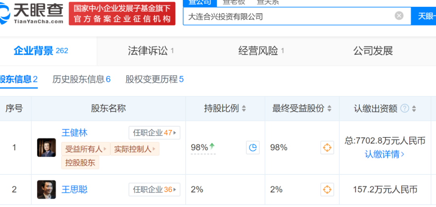Viewport: 436px width, 207px height.
Task: Click the help icon beside 认缴出资额
Action: point(405,109)
